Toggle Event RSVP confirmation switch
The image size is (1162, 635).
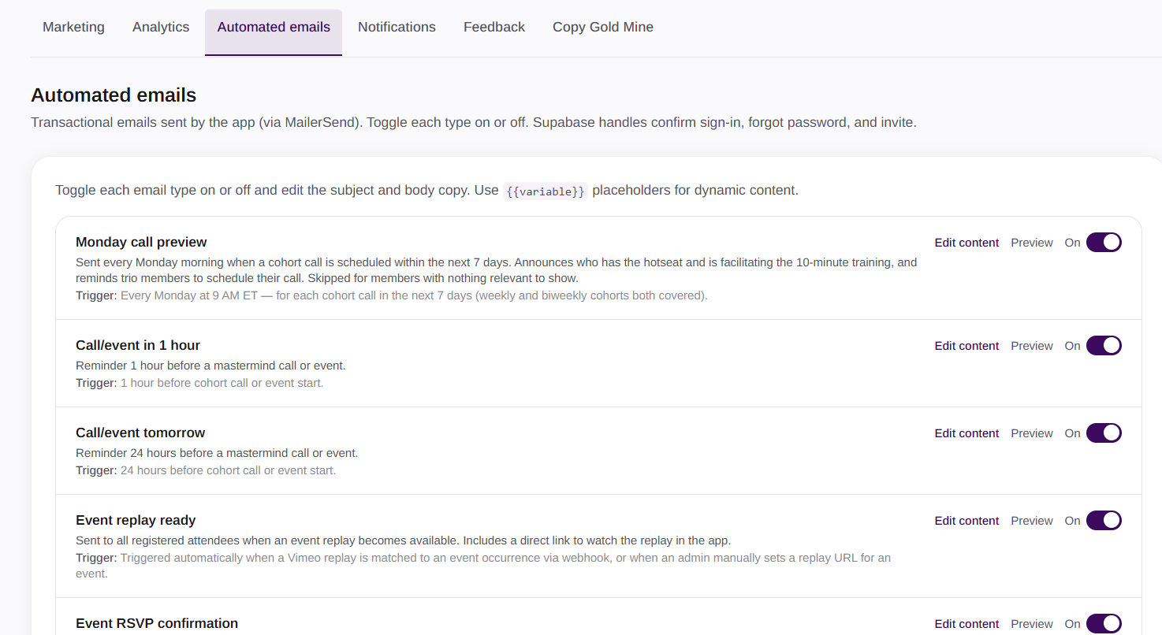[1104, 624]
